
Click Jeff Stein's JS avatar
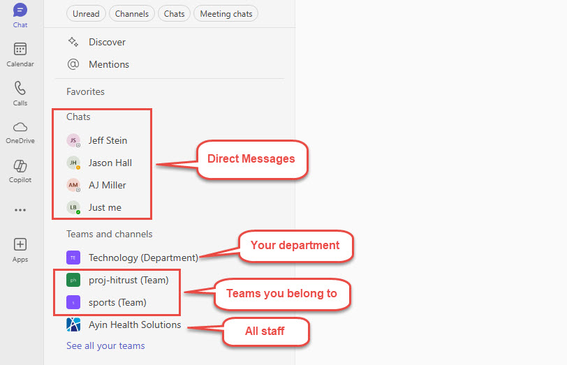73,140
